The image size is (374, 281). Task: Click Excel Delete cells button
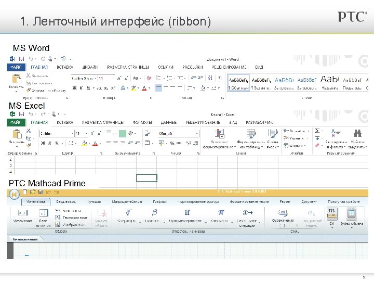click(295, 138)
